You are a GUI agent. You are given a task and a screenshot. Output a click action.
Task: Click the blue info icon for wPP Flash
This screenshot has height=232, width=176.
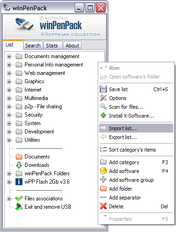(x=19, y=182)
